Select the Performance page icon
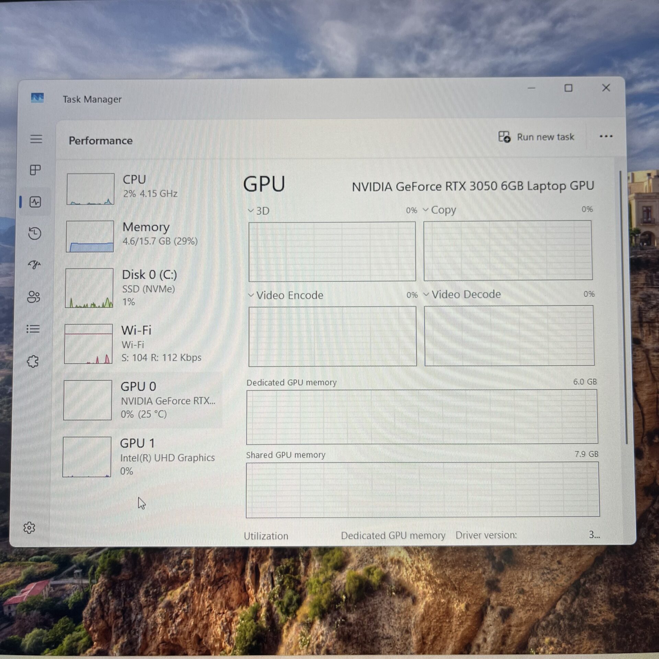 [35, 202]
